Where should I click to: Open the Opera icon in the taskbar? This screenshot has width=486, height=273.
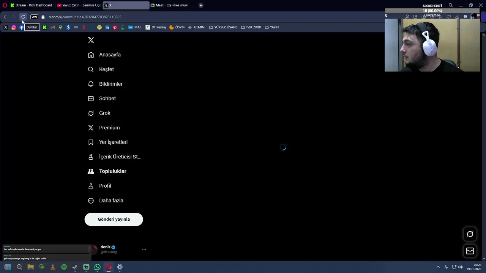[109, 267]
